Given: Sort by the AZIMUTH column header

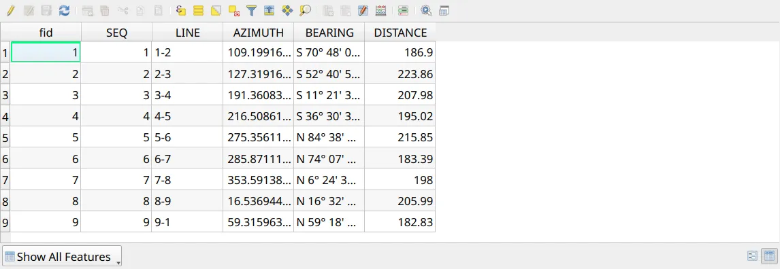Looking at the screenshot, I should point(258,33).
